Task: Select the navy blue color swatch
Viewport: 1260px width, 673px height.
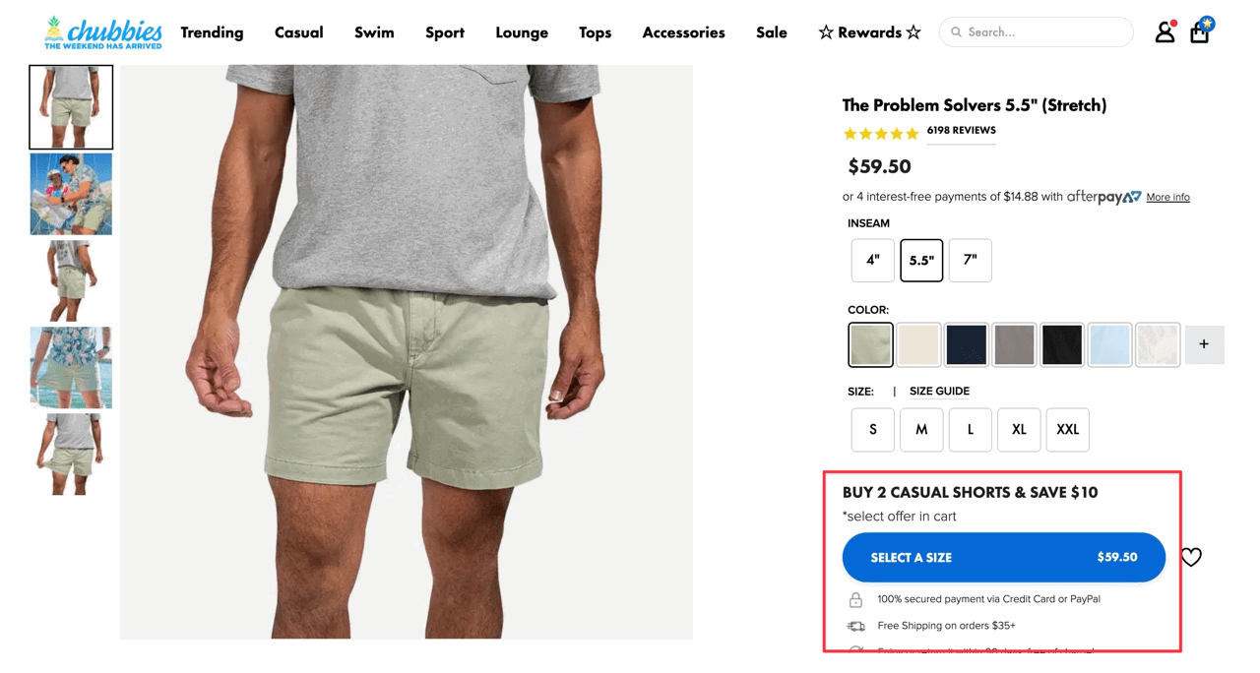Action: click(x=966, y=344)
